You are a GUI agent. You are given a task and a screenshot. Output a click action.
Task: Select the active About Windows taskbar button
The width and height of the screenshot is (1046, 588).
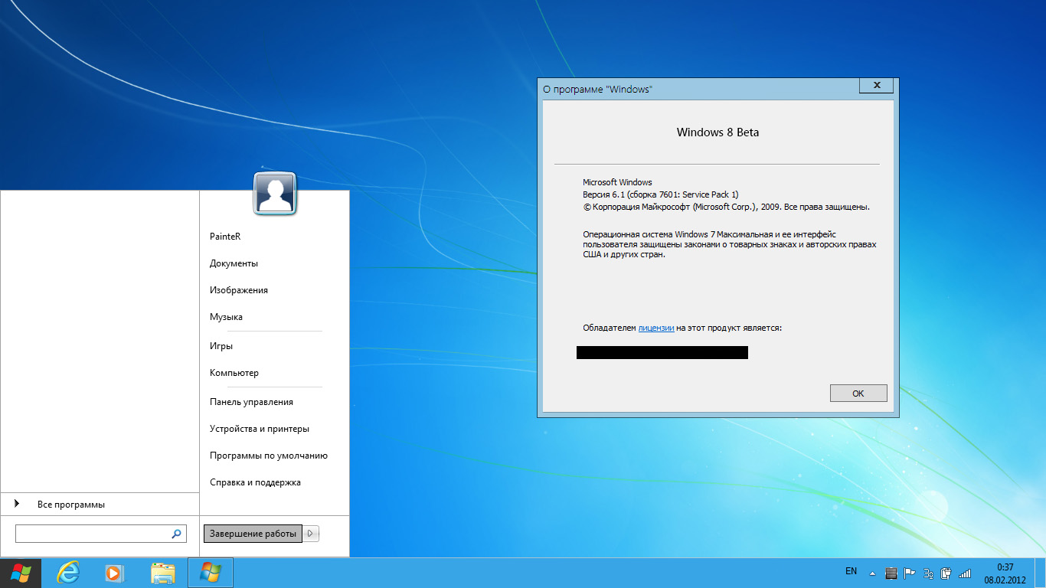210,573
